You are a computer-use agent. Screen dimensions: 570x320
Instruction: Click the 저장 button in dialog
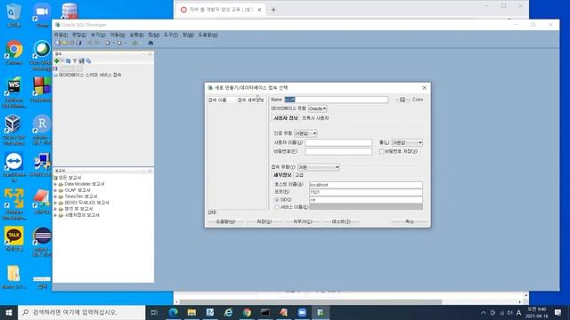pos(264,221)
